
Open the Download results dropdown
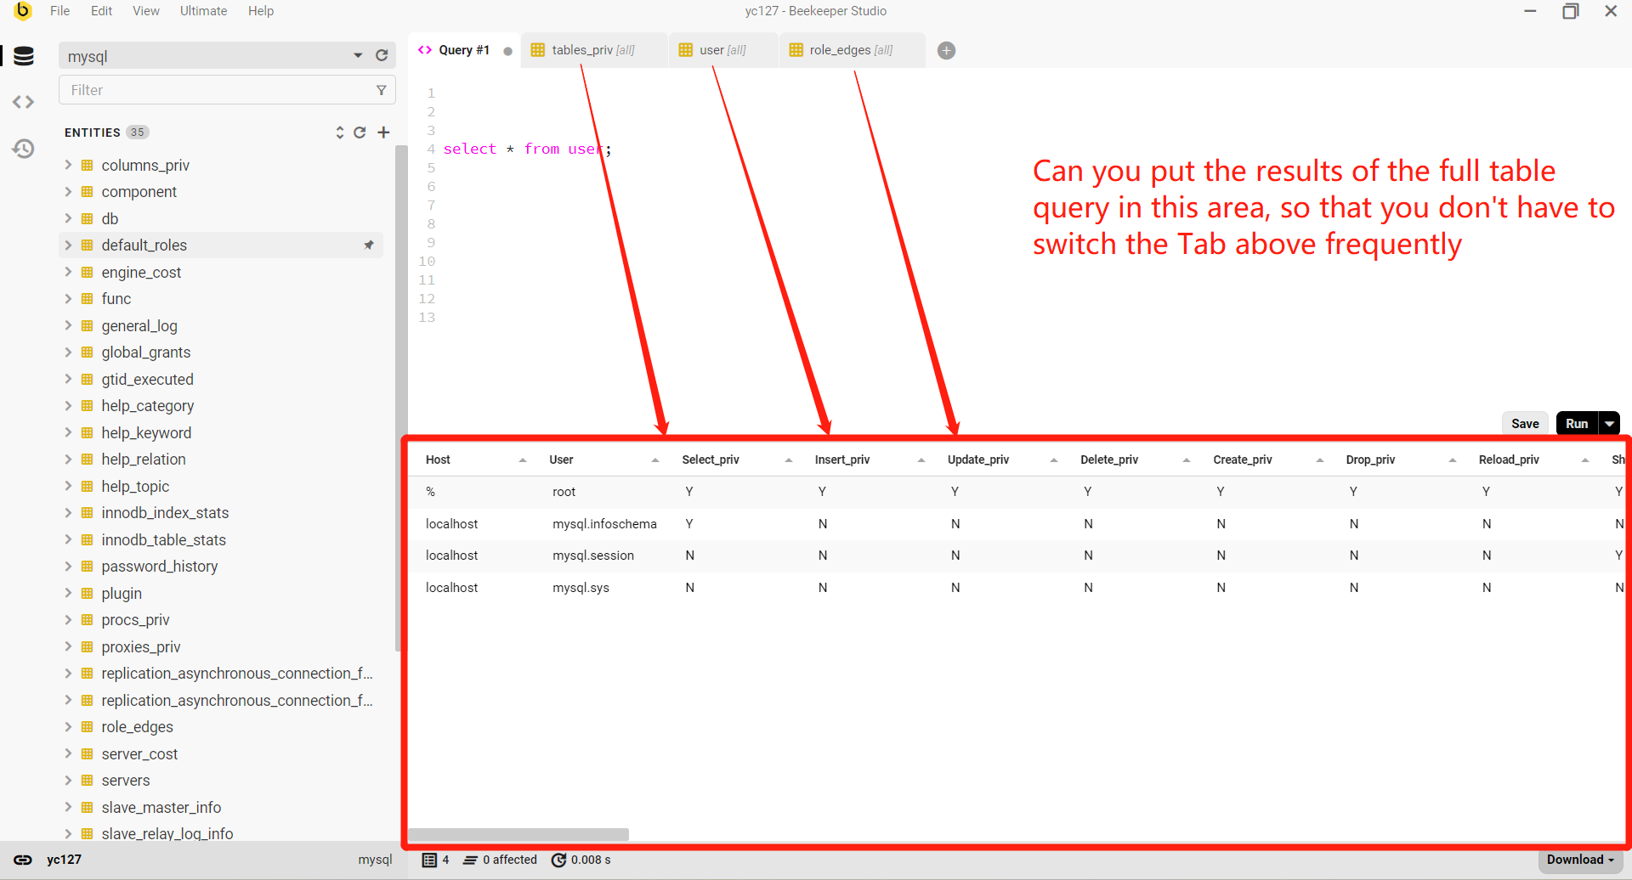click(1578, 860)
